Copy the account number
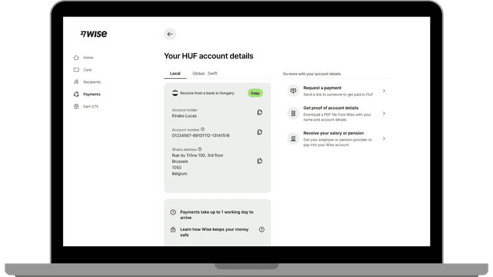The height and width of the screenshot is (277, 493). click(x=260, y=132)
